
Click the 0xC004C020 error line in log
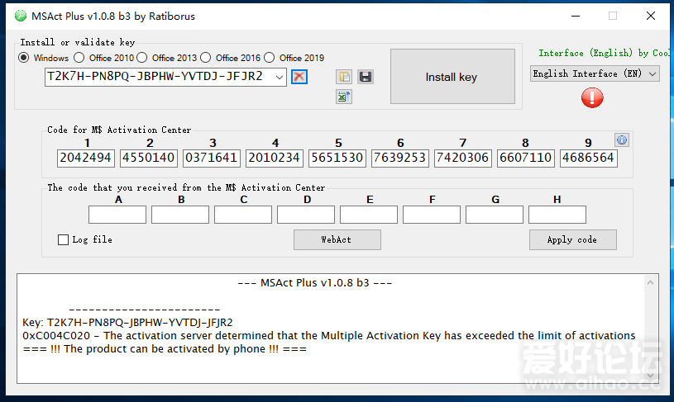(329, 335)
